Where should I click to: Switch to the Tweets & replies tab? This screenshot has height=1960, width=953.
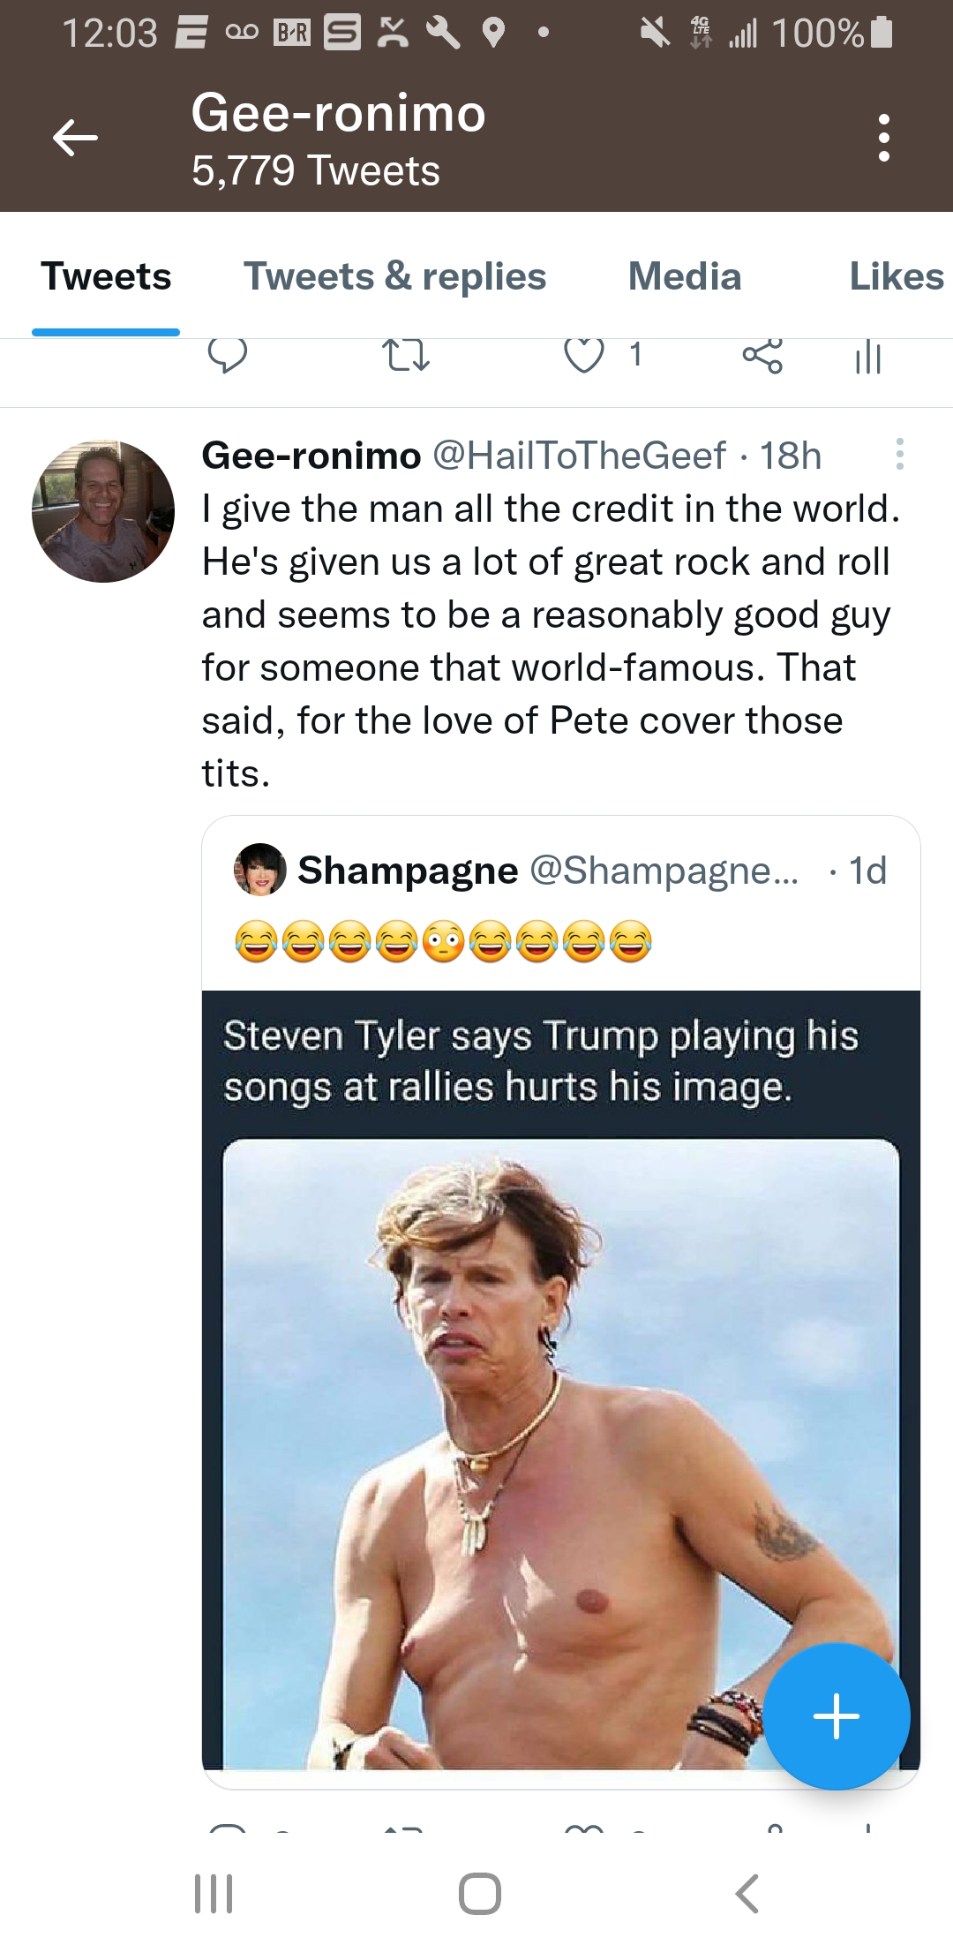394,276
